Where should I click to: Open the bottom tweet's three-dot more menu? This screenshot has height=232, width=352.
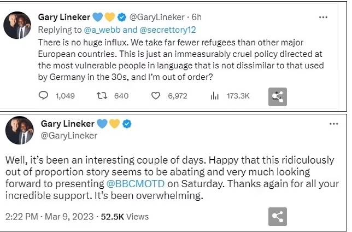click(x=334, y=124)
